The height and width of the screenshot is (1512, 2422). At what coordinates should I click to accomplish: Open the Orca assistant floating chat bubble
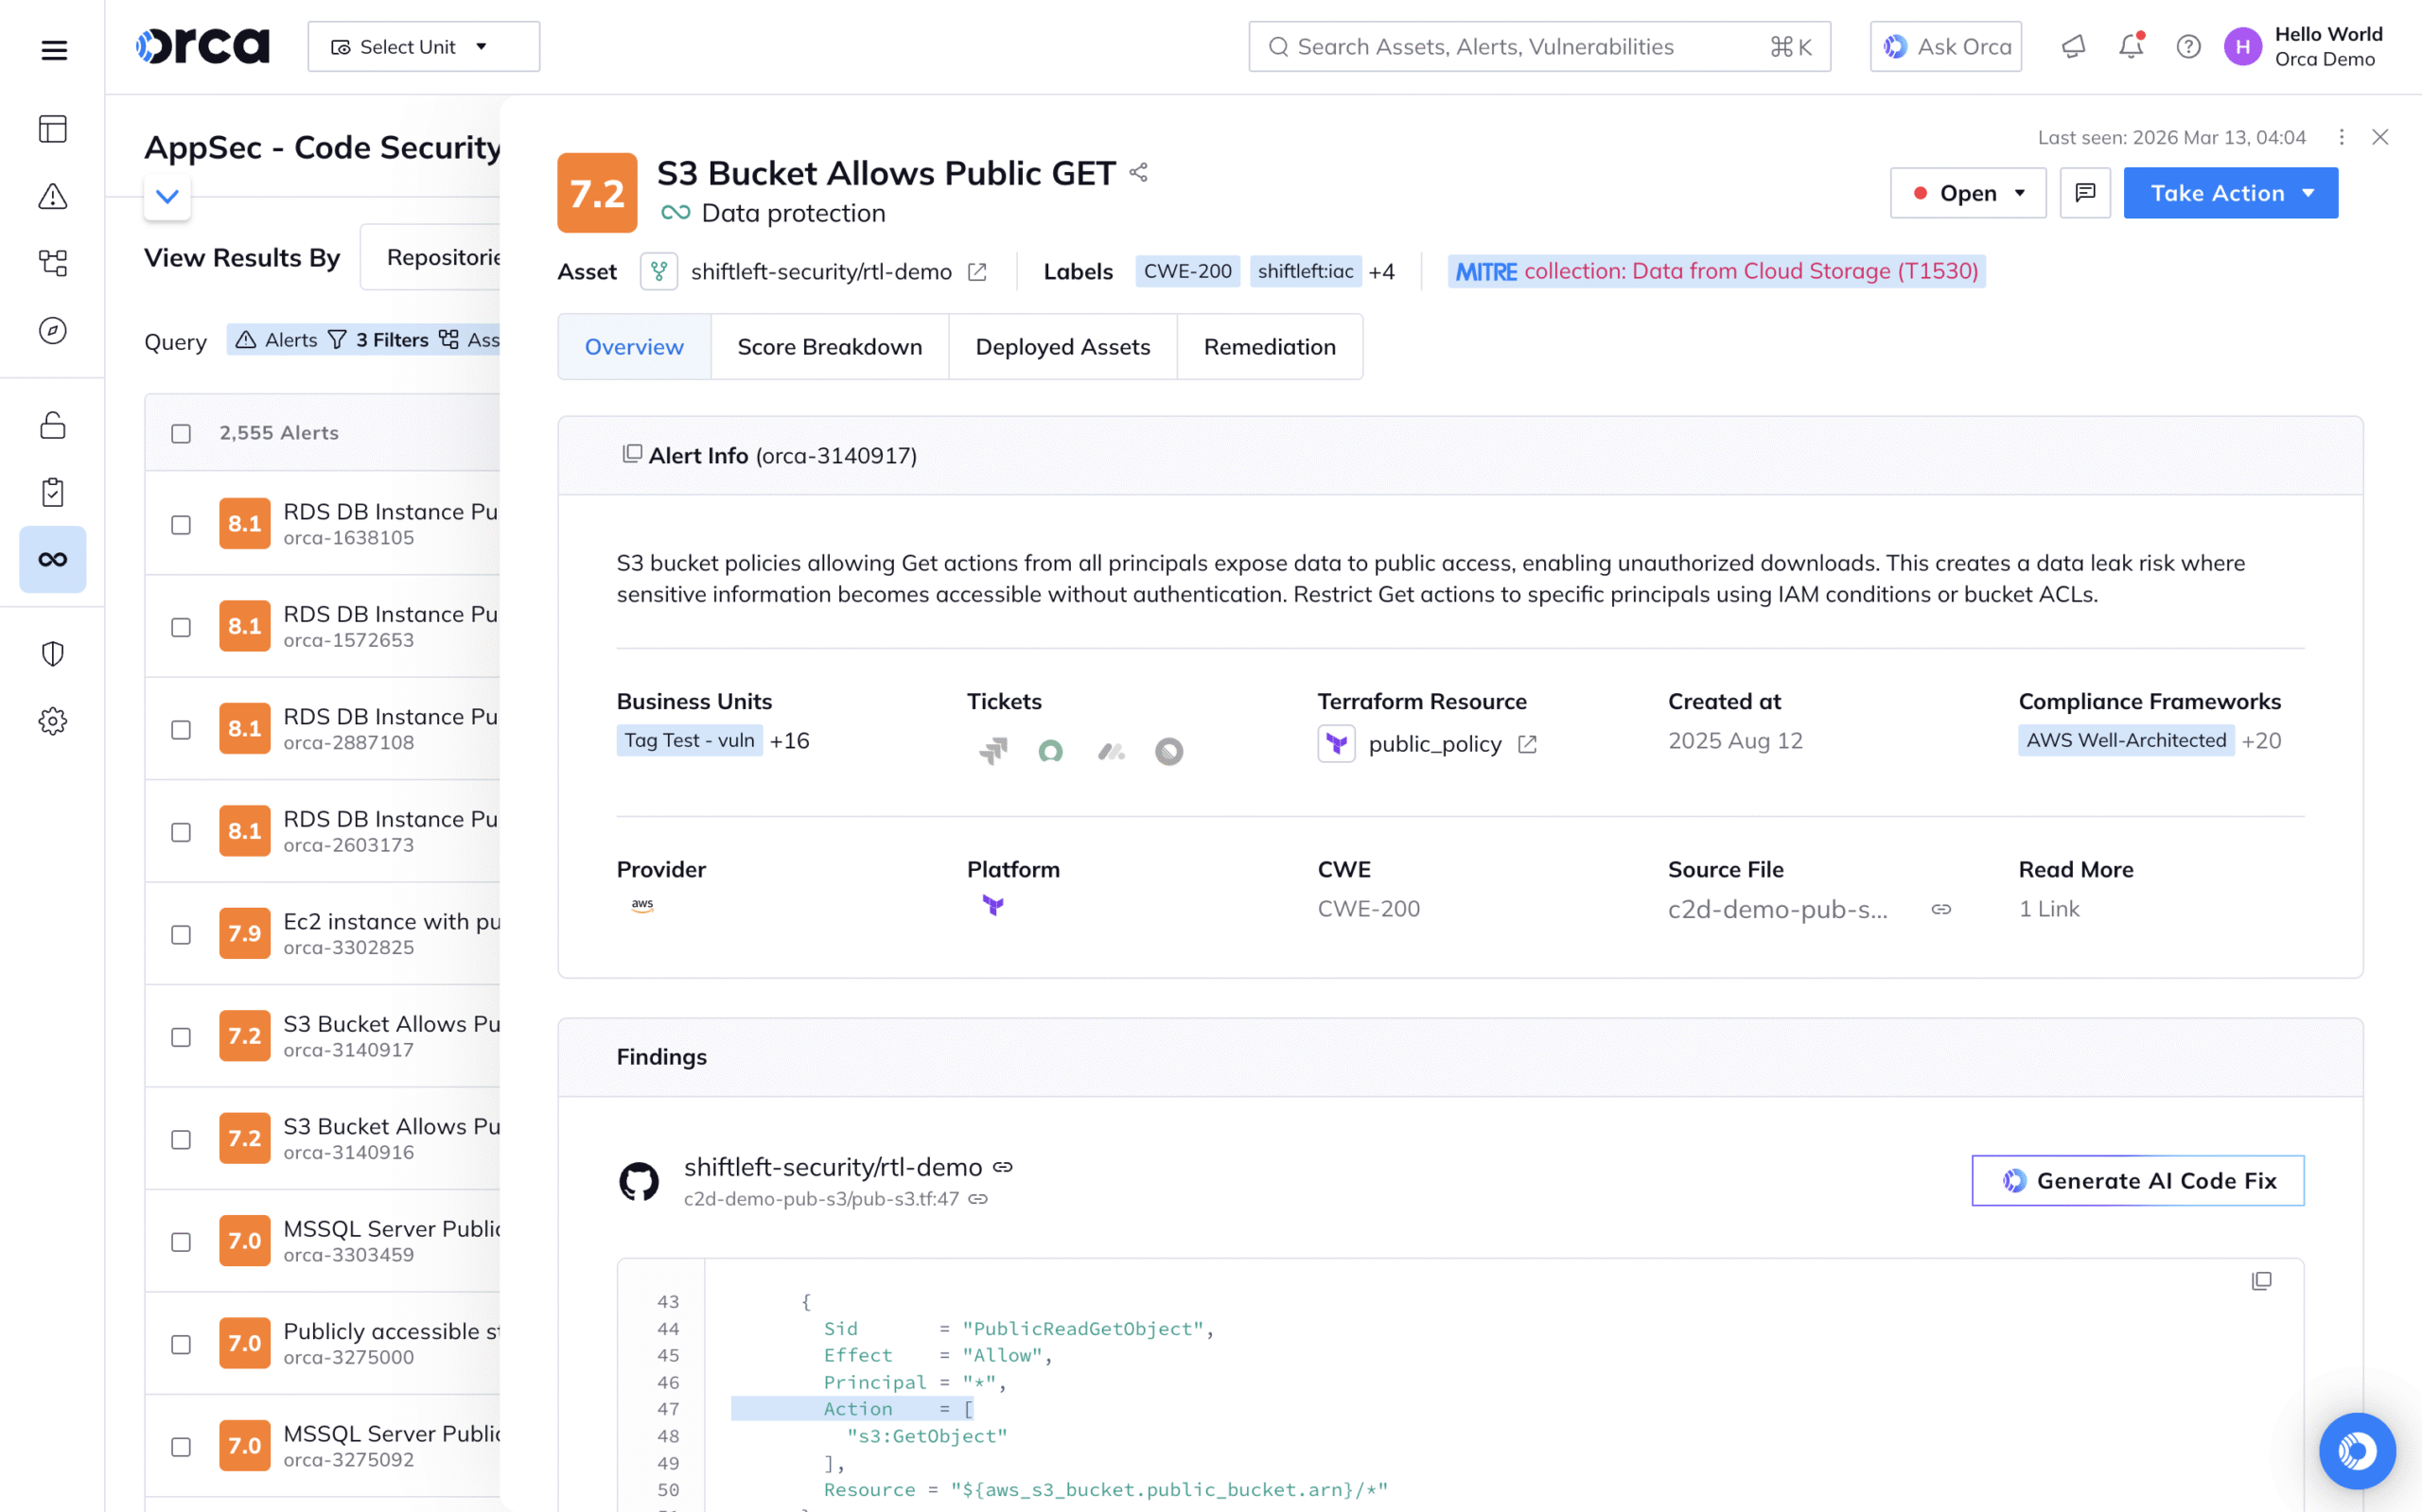click(x=2357, y=1450)
